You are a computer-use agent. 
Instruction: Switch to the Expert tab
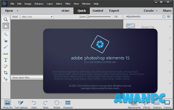click(x=114, y=11)
